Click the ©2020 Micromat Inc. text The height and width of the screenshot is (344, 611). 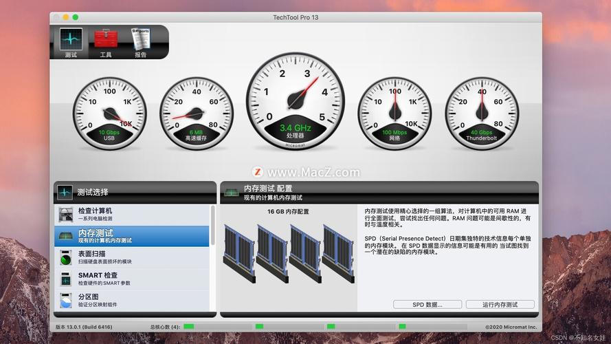pyautogui.click(x=511, y=327)
